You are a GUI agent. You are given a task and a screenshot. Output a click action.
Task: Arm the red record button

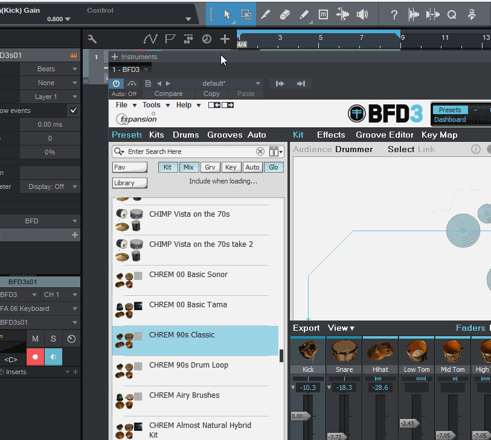35,357
